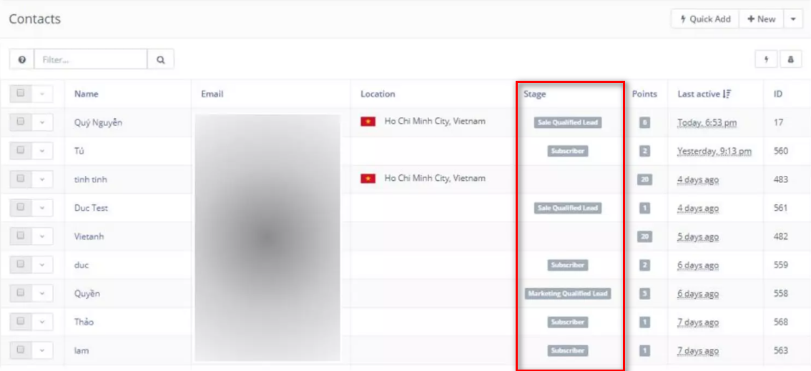Click the filter help question mark icon

tap(22, 60)
